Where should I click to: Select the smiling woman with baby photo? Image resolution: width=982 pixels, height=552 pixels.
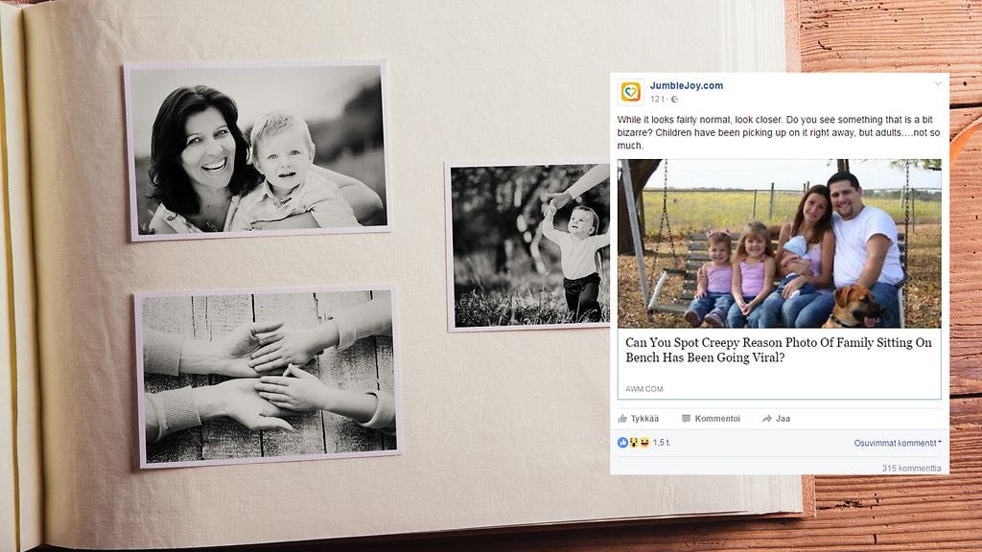[257, 150]
